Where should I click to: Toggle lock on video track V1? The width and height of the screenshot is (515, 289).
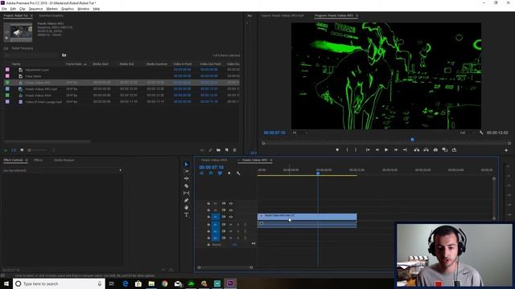[x=208, y=217]
